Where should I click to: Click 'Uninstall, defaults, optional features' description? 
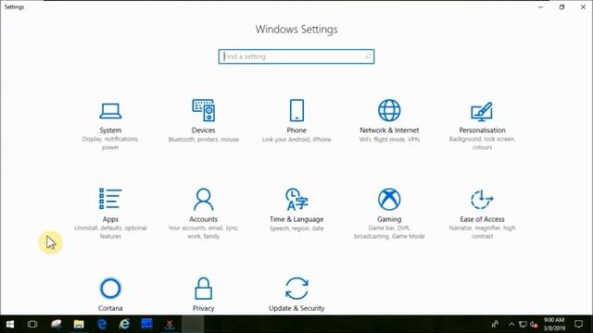[x=110, y=232]
